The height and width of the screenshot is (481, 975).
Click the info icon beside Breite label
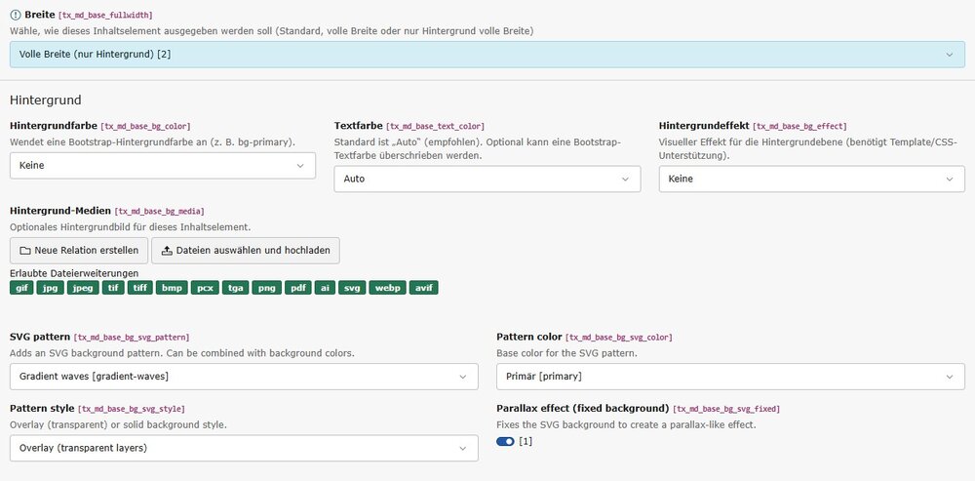coord(15,15)
